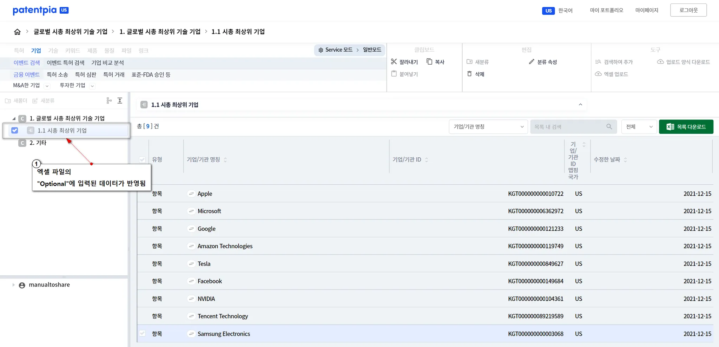This screenshot has width=719, height=347.
Task: Click the 붙여넣기 clipboard icon
Action: [x=394, y=74]
